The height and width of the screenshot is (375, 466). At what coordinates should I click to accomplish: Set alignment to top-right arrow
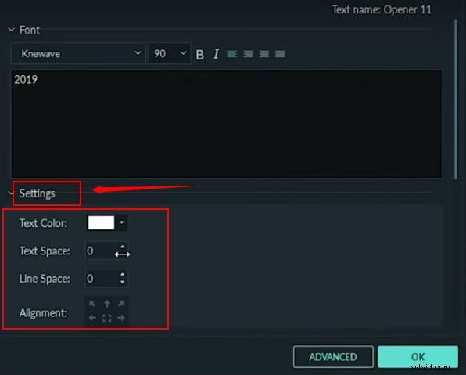(121, 304)
